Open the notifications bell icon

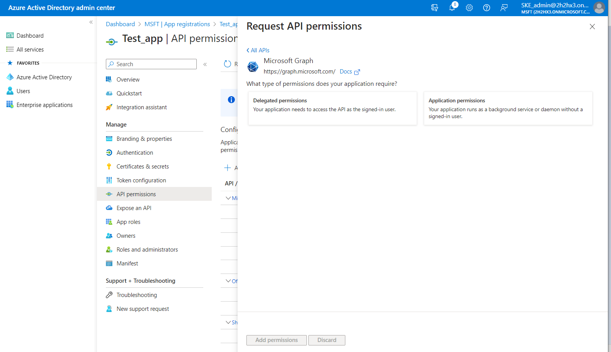(x=452, y=8)
